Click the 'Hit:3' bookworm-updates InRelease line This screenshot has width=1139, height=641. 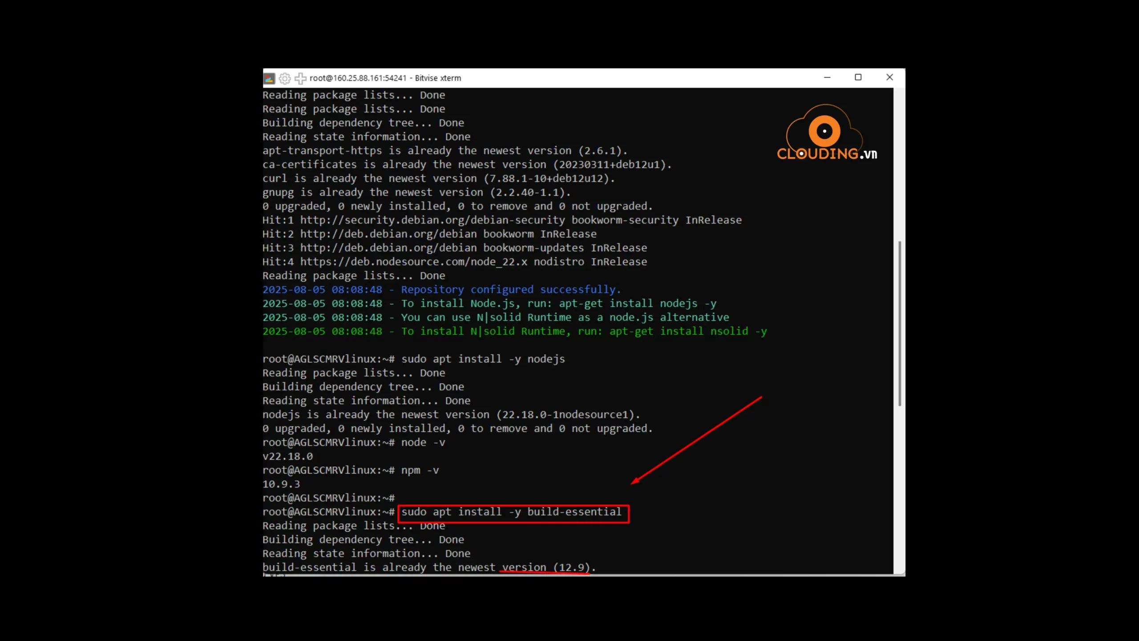[455, 248]
